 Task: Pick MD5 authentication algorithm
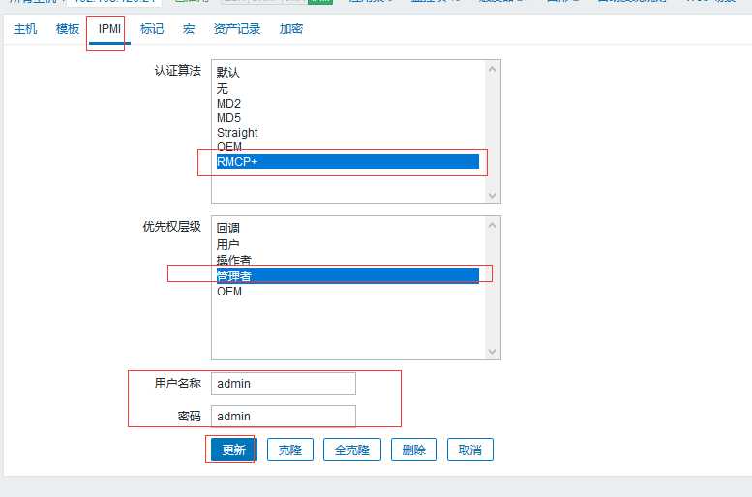(347, 117)
